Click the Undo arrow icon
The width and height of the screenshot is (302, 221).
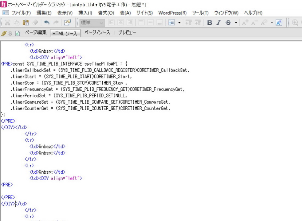tap(47, 23)
